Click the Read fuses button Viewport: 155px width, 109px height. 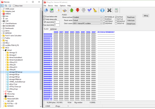tap(131, 17)
